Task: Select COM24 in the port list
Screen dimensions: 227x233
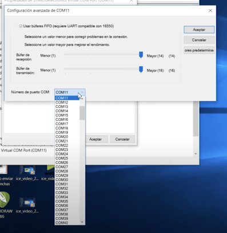Action: (x=67, y=154)
